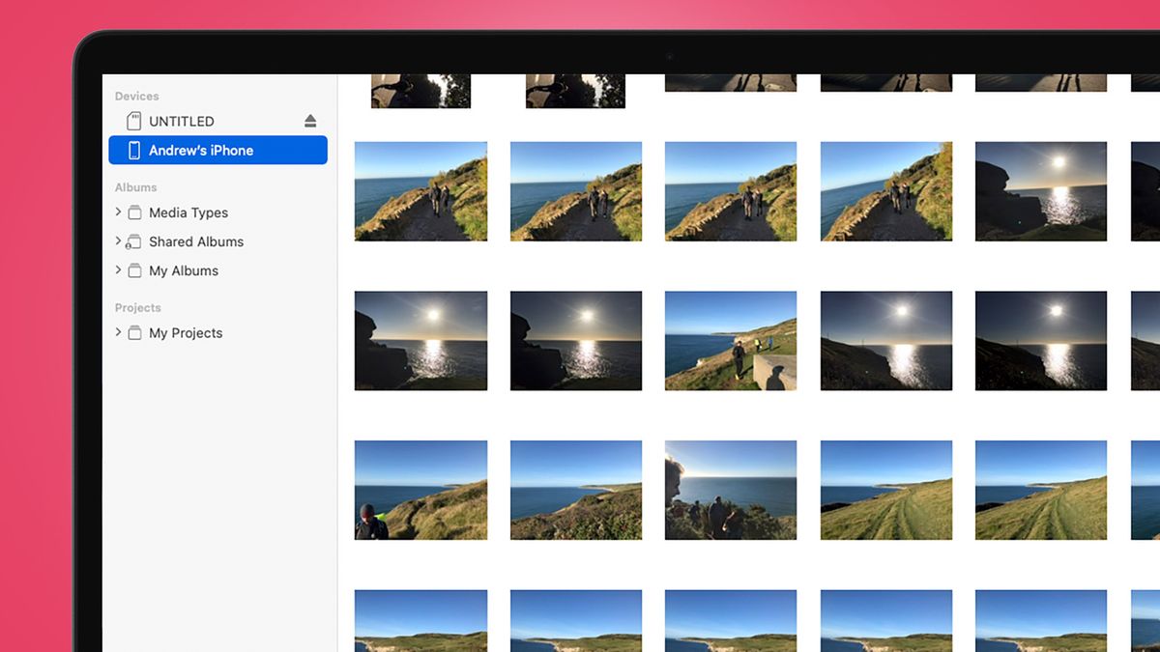Click the eject icon next to UNTITLED
Viewport: 1160px width, 652px height.
[x=310, y=121]
